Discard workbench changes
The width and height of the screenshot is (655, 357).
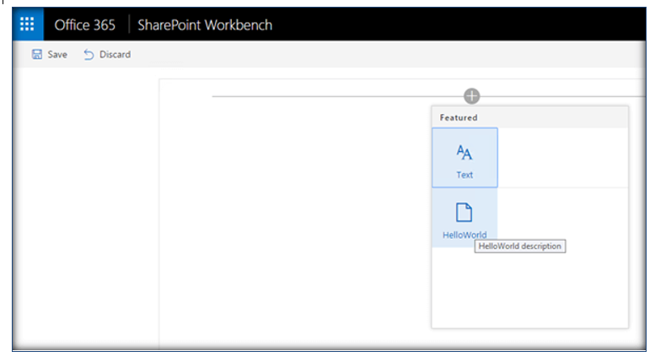click(x=107, y=54)
